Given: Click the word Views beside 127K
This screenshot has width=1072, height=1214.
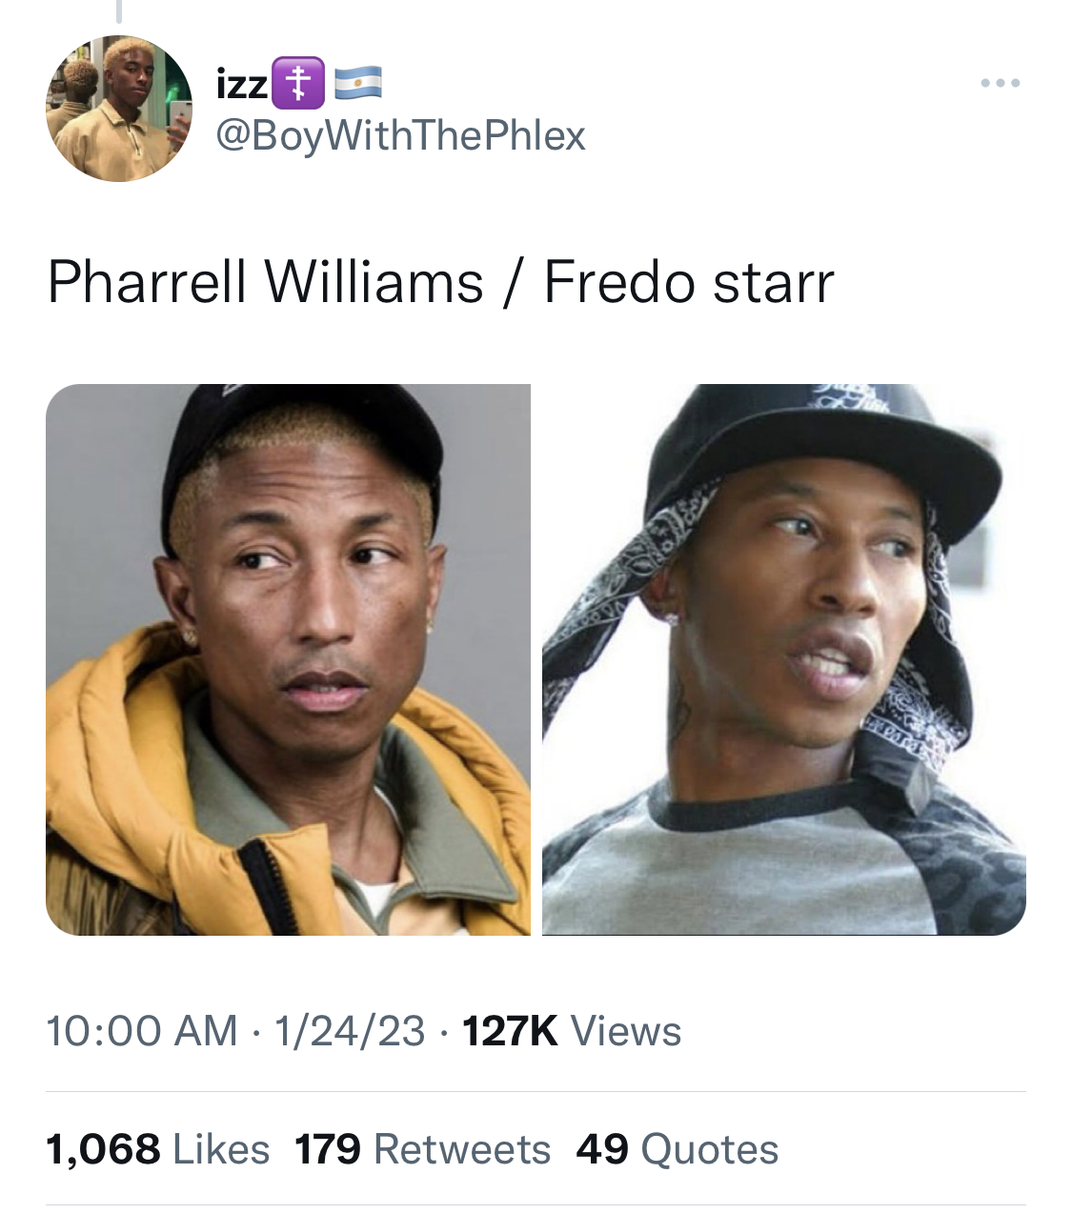Looking at the screenshot, I should [x=626, y=1031].
